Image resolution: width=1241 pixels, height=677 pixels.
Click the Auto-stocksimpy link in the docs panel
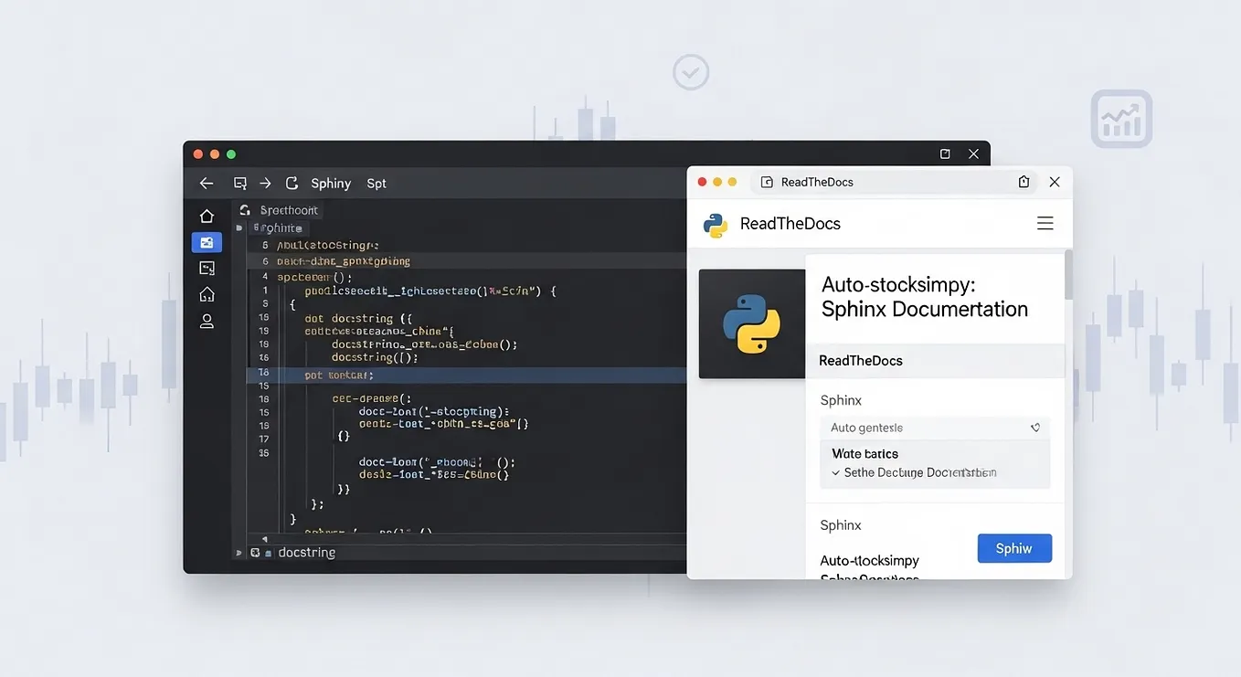click(869, 560)
